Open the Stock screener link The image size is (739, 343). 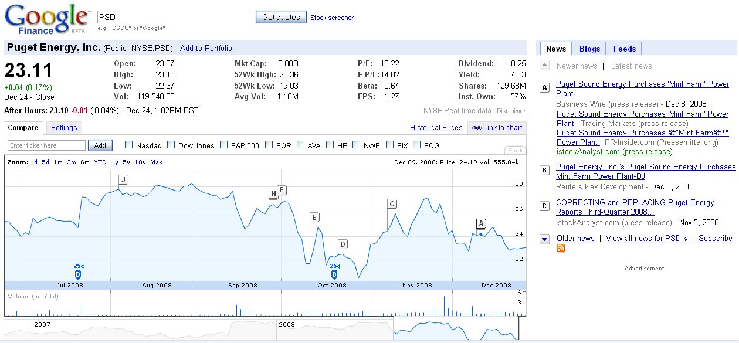(332, 18)
